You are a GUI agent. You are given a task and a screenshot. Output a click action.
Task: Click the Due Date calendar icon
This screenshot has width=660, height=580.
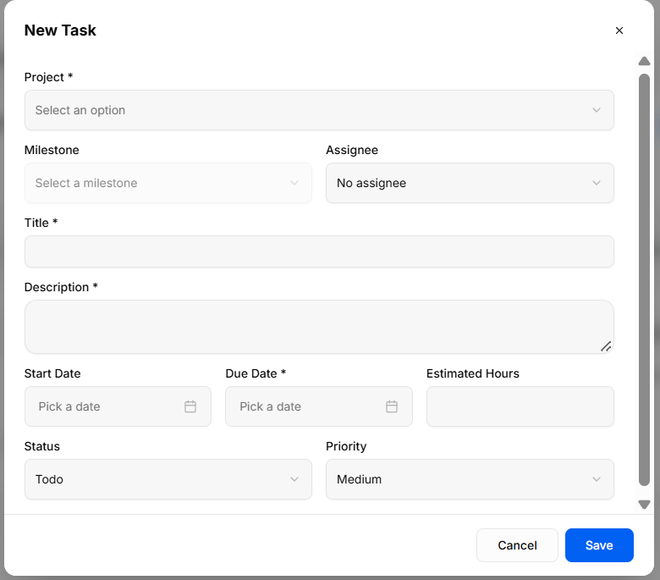392,406
